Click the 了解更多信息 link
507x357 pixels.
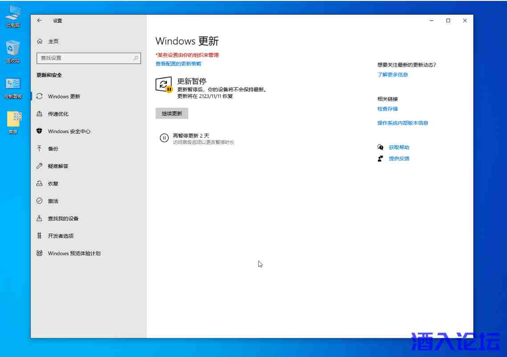(393, 75)
